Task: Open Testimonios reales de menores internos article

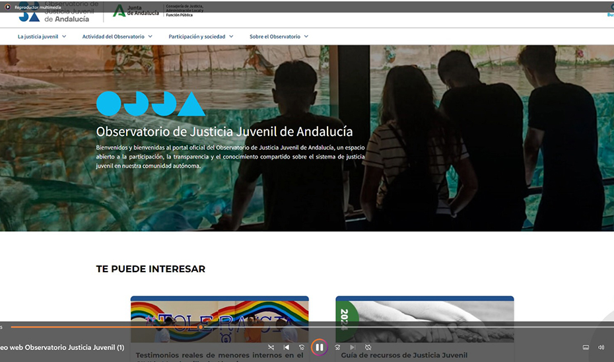Action: click(219, 355)
